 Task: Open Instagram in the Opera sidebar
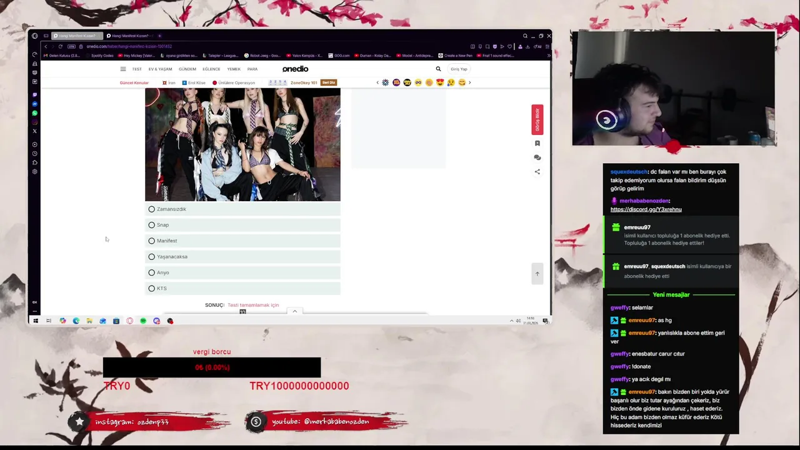[x=35, y=122]
